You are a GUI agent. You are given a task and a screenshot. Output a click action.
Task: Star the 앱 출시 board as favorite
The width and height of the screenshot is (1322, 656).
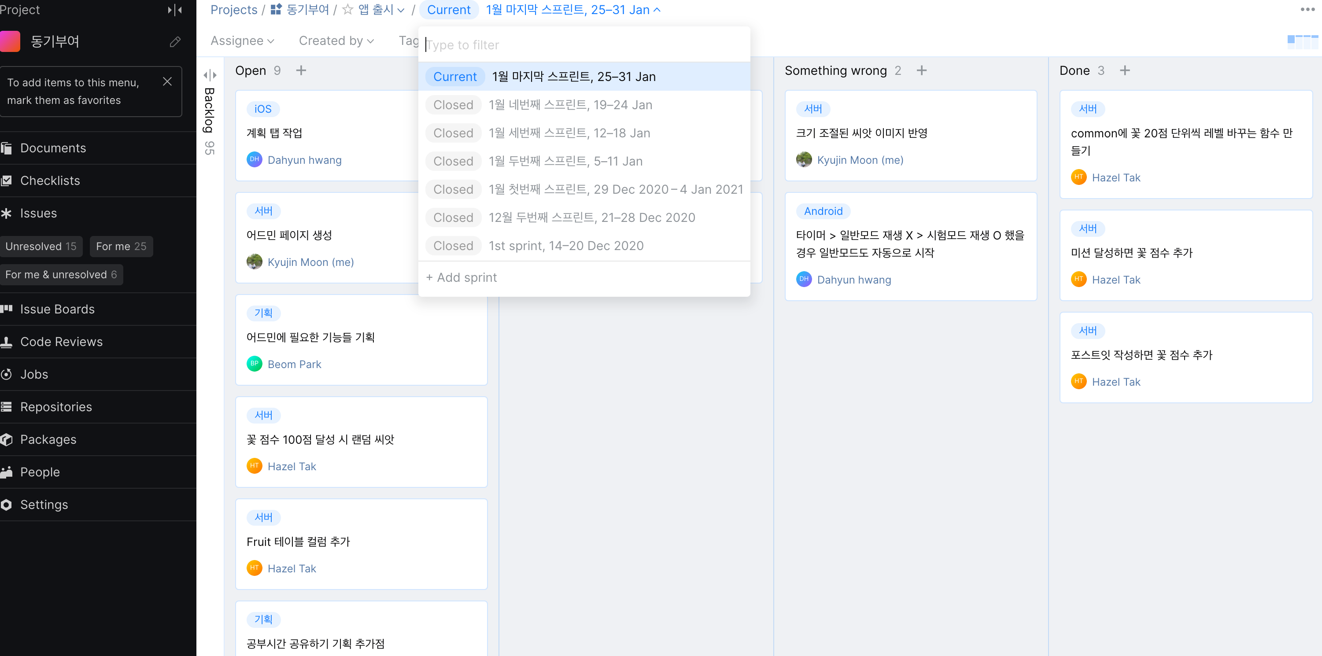347,10
